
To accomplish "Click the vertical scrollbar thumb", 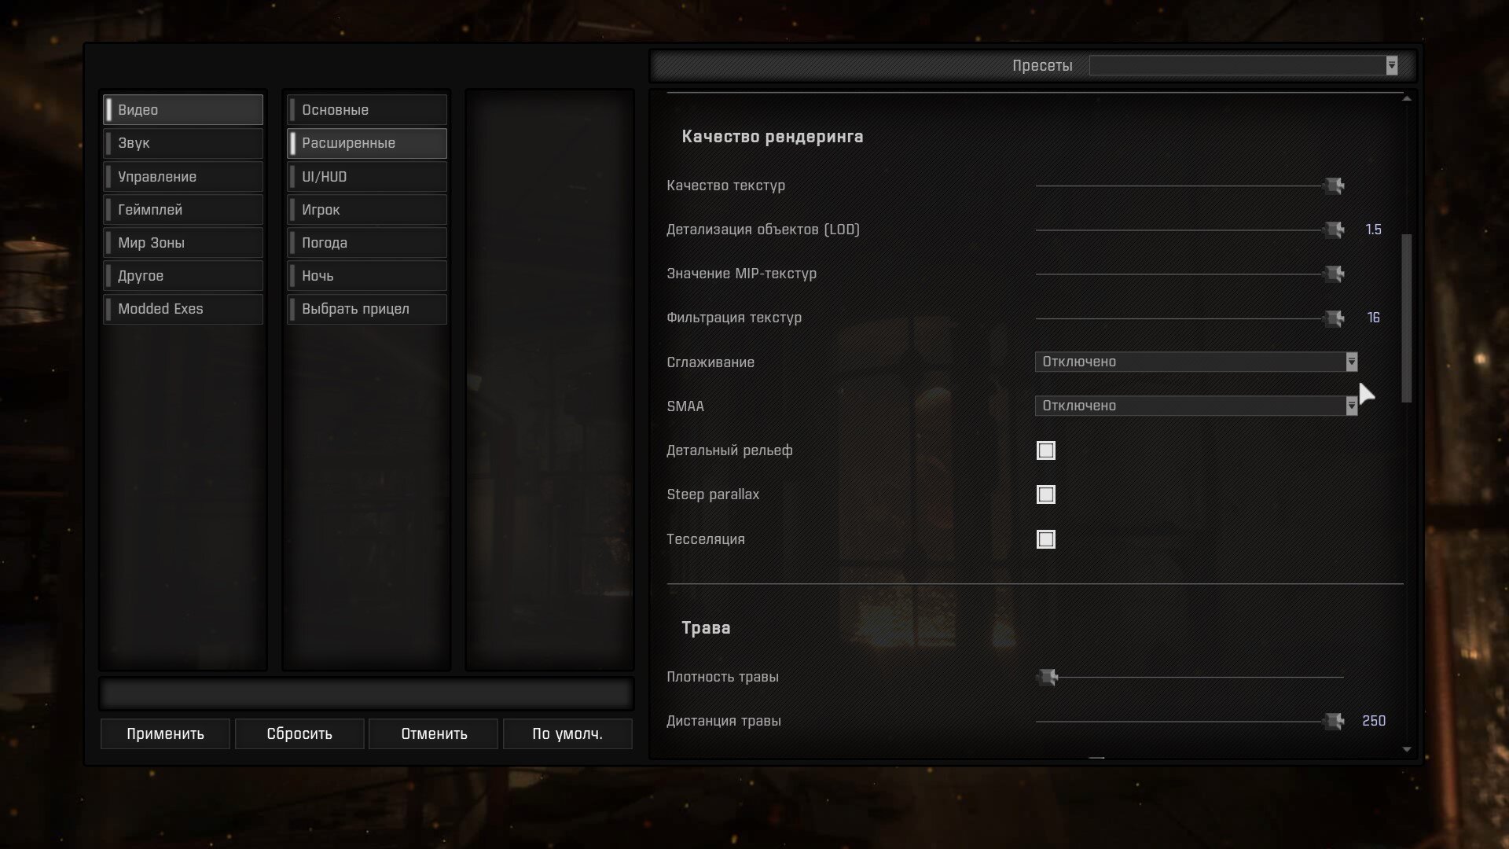I will coord(1407,318).
